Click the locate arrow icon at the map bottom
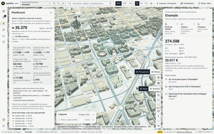The image size is (214, 134). [158, 126]
